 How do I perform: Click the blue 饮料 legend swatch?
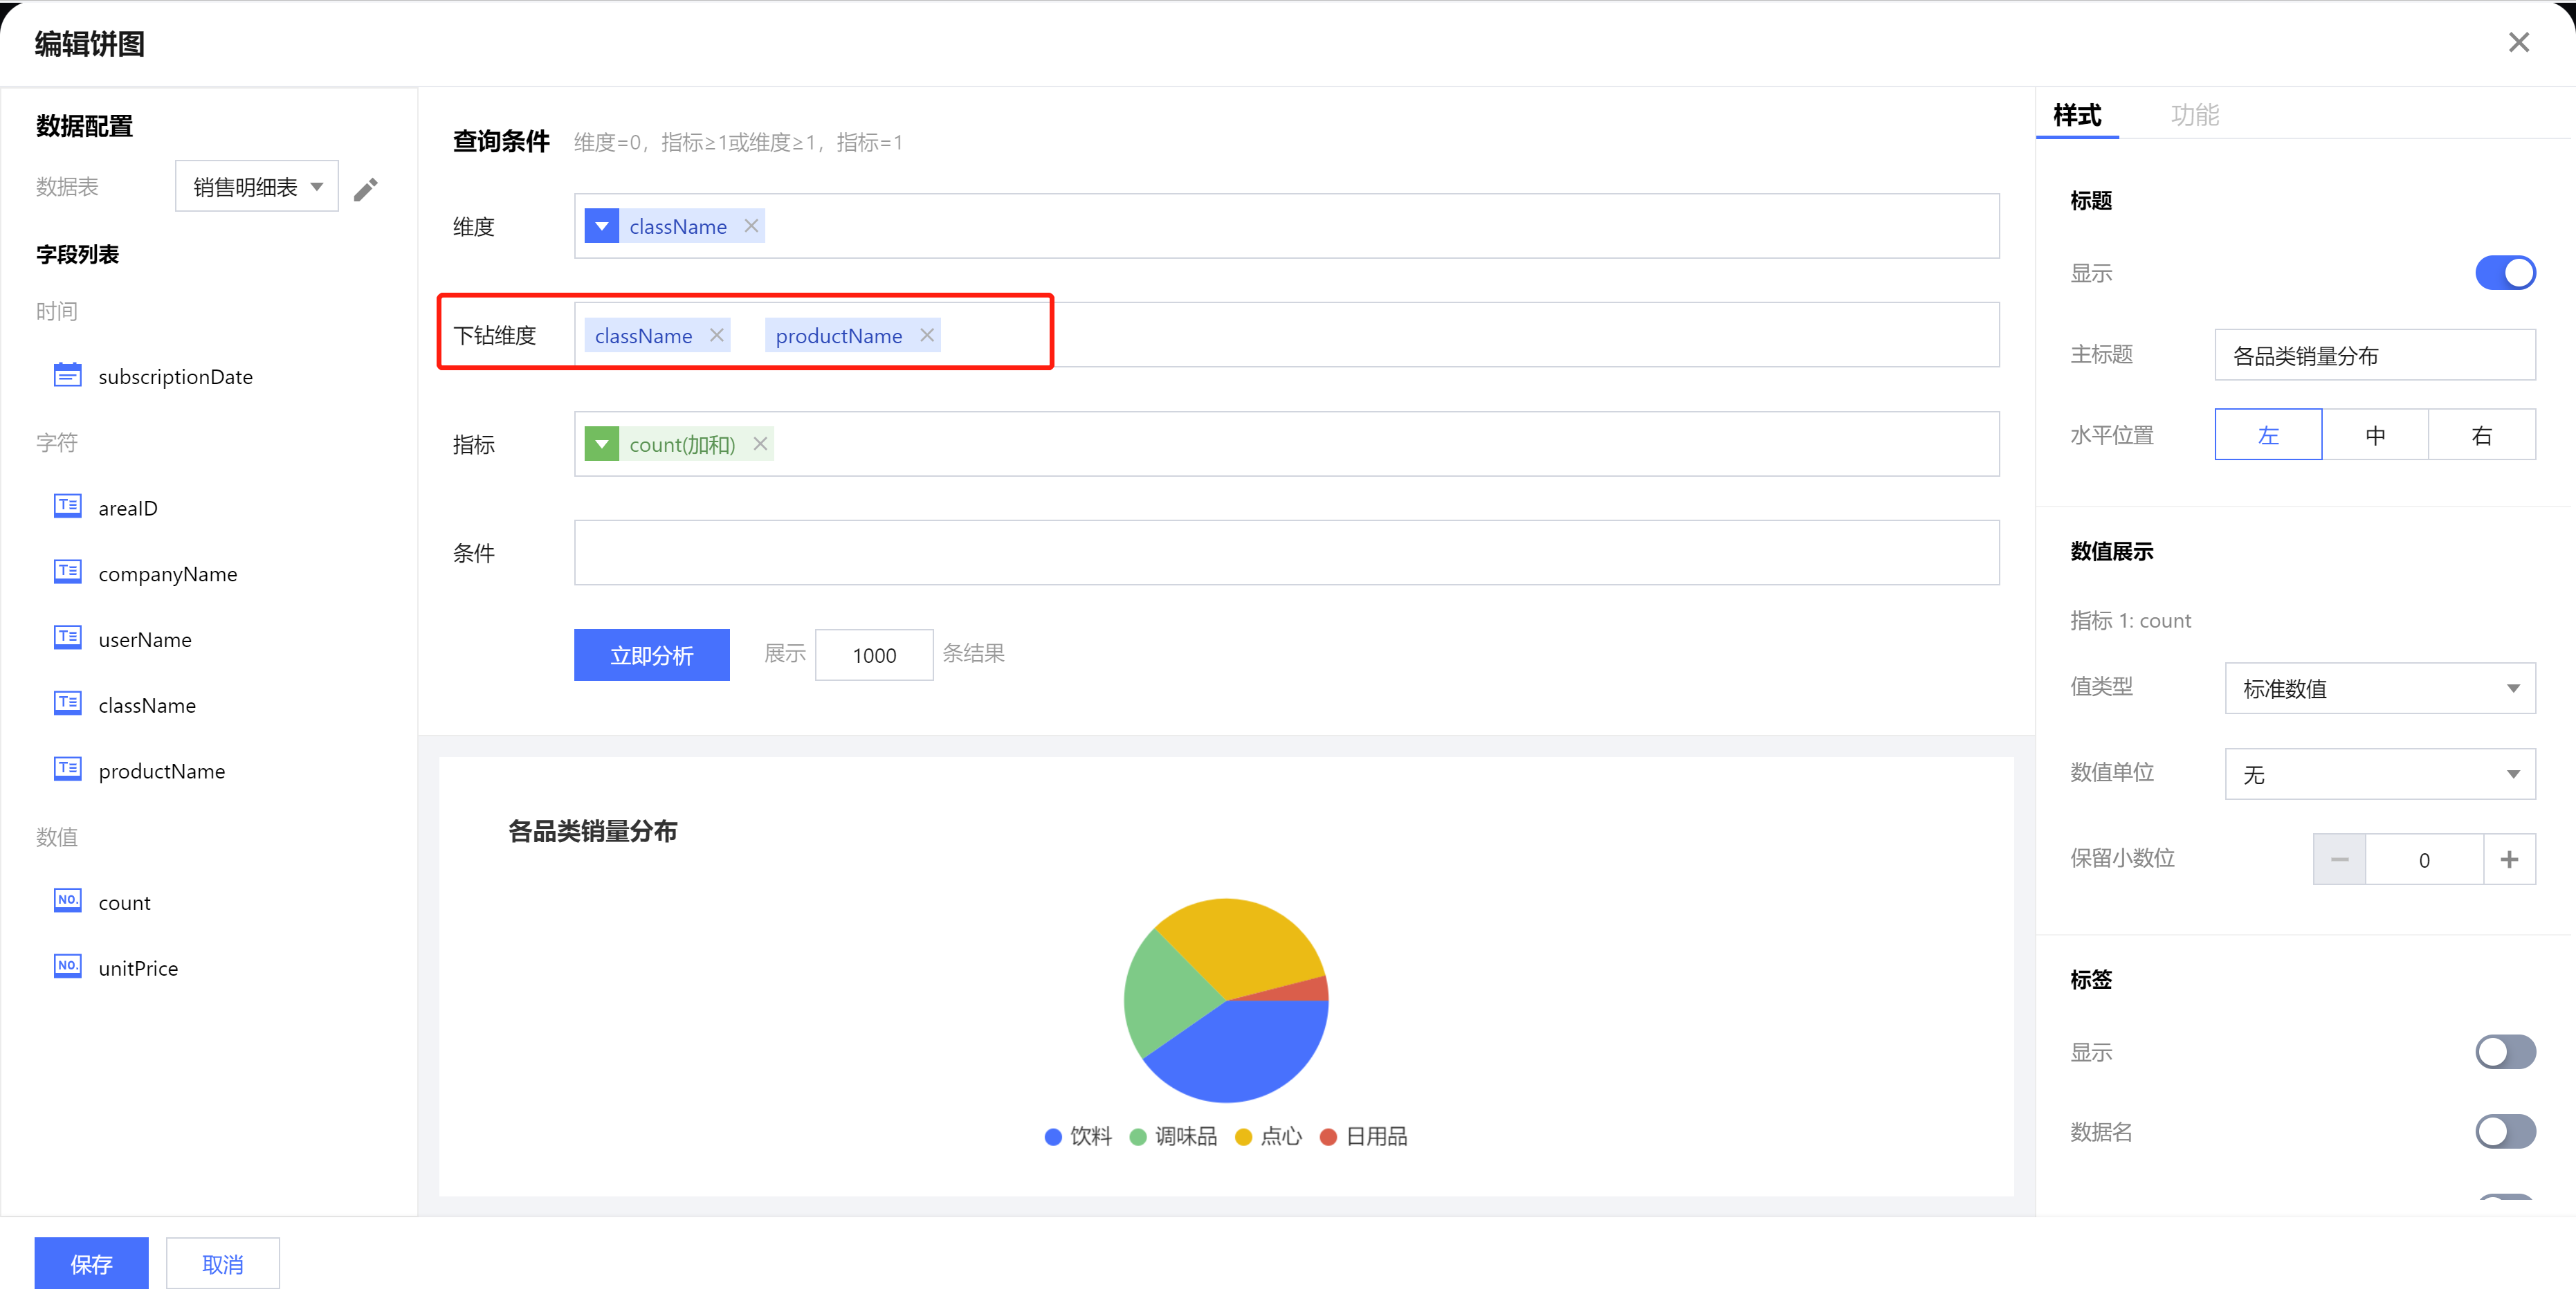pyautogui.click(x=1053, y=1137)
